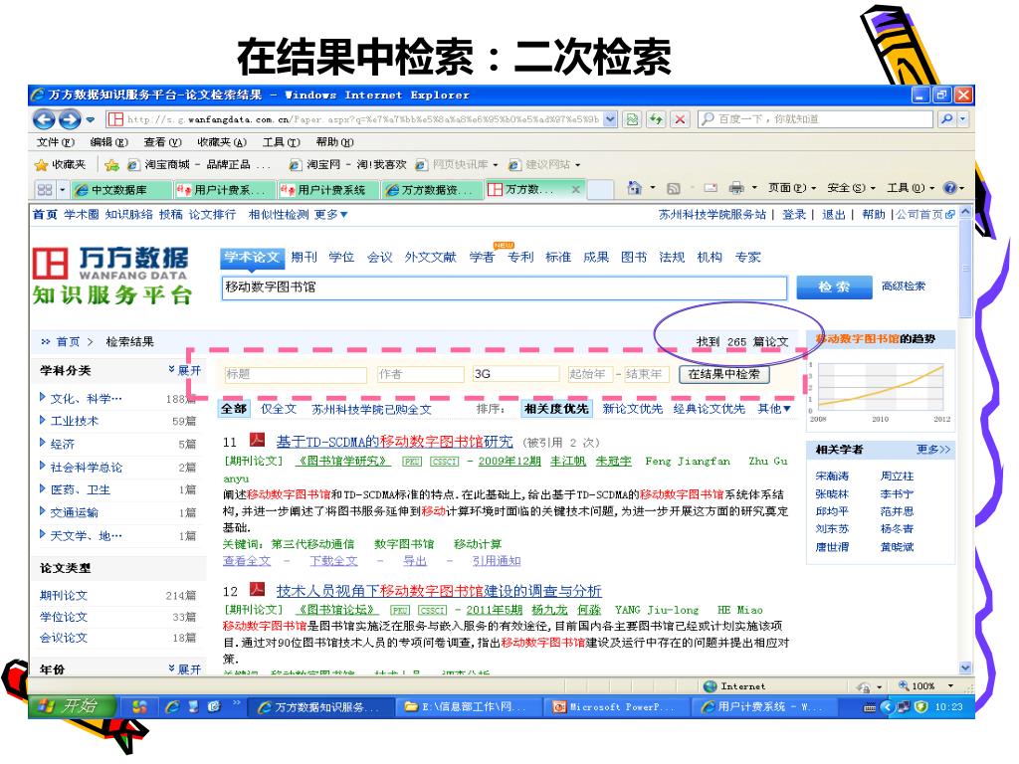
Task: Click the page vertical scrollbar down arrow
Action: pyautogui.click(x=965, y=668)
